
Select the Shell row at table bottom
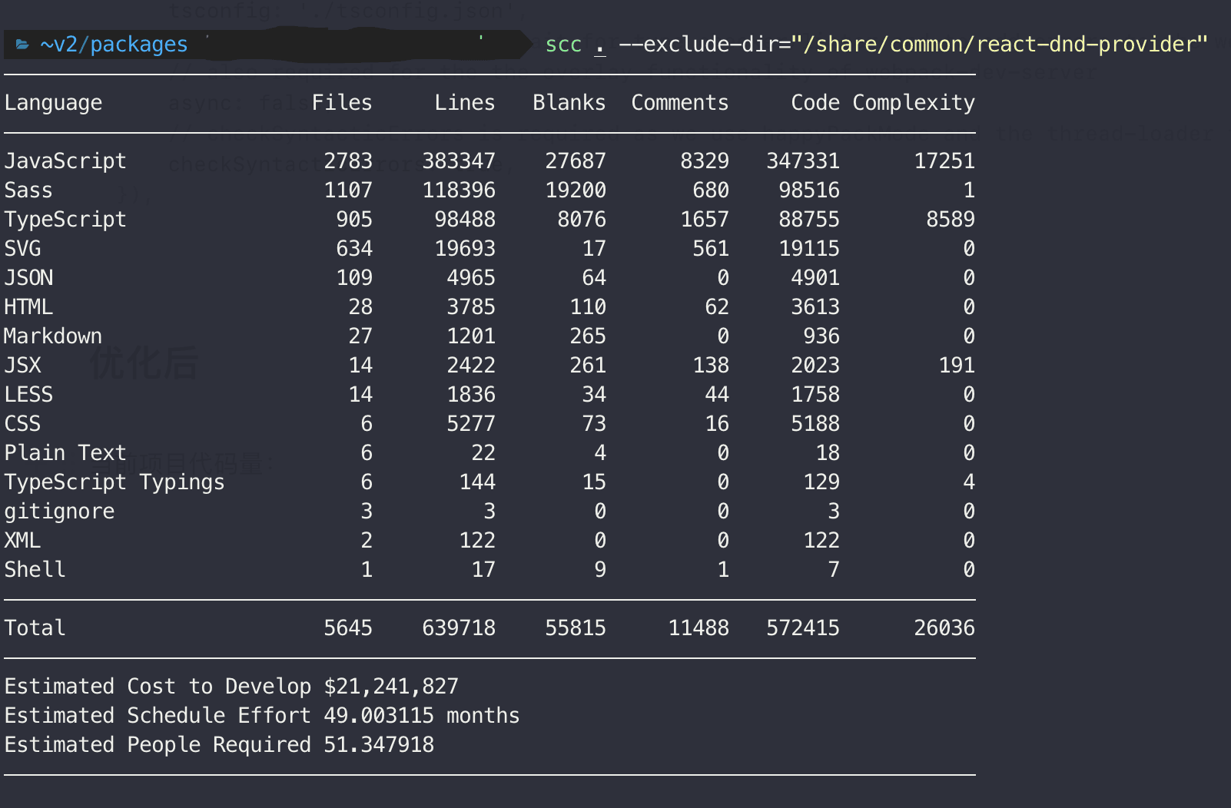click(35, 569)
